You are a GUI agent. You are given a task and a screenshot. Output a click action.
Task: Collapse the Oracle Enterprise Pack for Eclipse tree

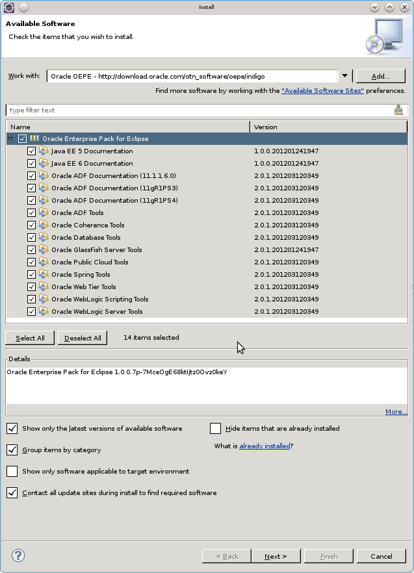10,138
